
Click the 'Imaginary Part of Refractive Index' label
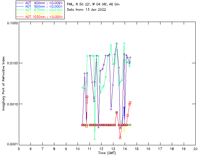click(3, 83)
